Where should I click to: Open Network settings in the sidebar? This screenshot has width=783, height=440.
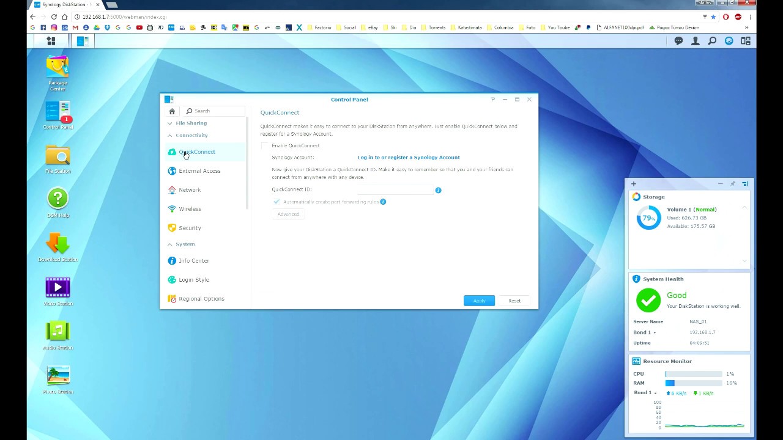[205, 190]
